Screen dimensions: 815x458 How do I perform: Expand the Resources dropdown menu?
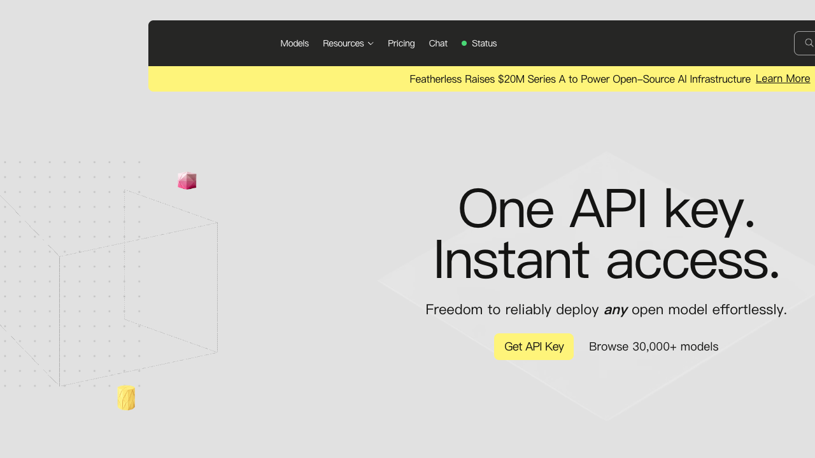tap(348, 43)
